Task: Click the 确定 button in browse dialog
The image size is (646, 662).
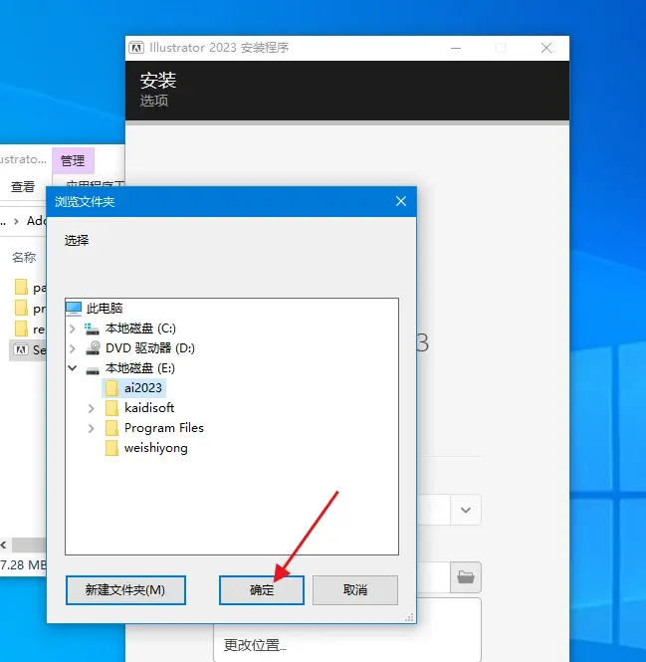Action: pos(262,589)
